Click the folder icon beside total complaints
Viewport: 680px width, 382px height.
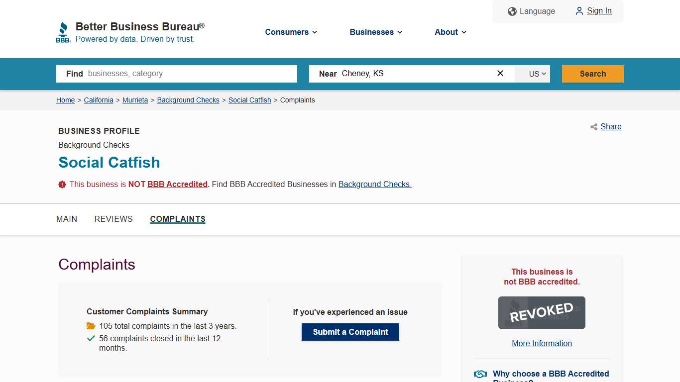pyautogui.click(x=90, y=326)
